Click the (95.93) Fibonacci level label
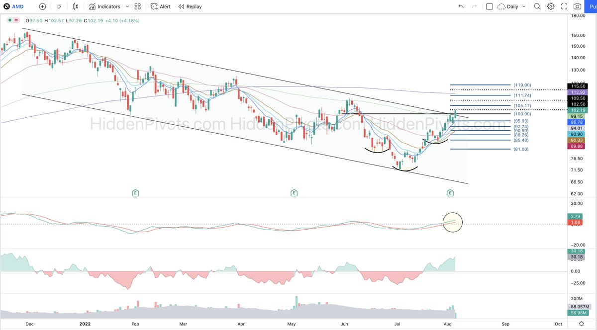 click(x=520, y=121)
